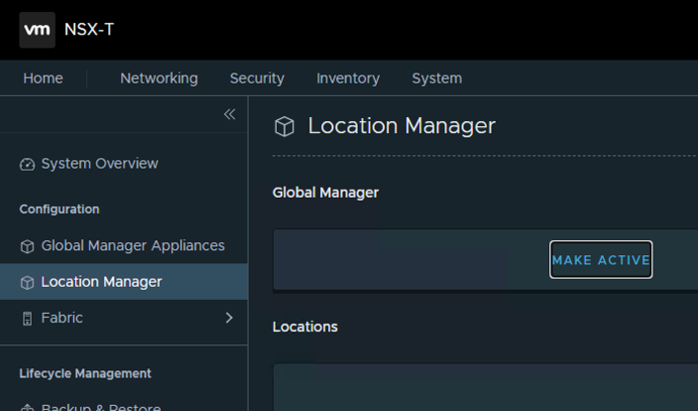Screen dimensions: 698x411
Task: Expand the Fabric submenu chevron
Action: (229, 318)
